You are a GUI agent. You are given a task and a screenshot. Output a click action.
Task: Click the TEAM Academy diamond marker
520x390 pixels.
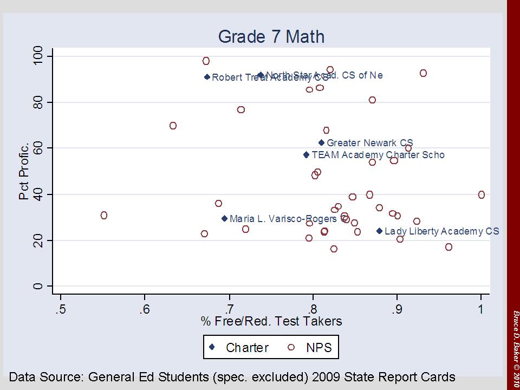tap(306, 155)
